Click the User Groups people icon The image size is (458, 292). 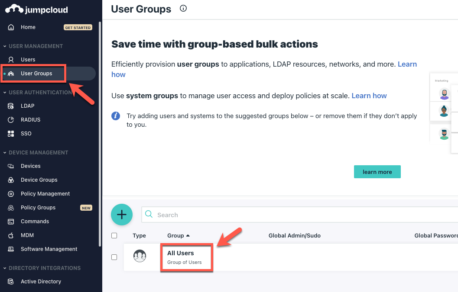point(11,74)
